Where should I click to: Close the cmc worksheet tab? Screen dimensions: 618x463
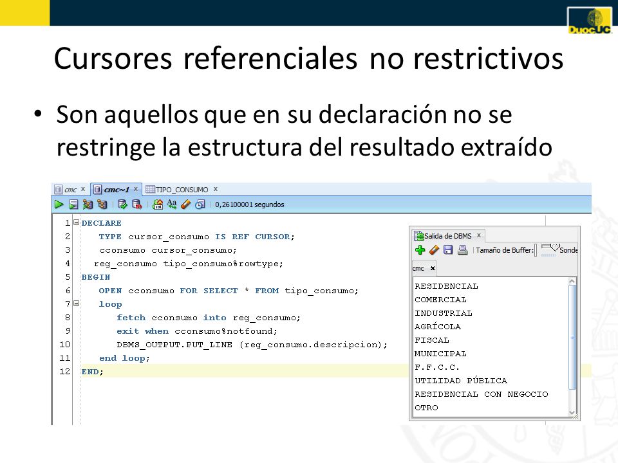click(x=83, y=189)
